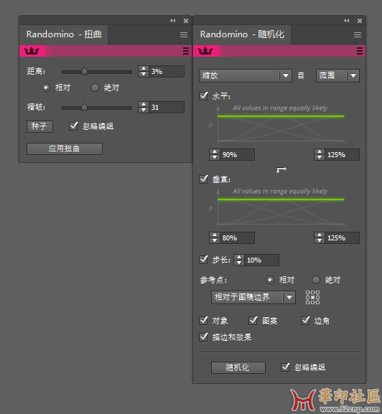Click swap horizontal/vertical values arrow icon
The width and height of the screenshot is (382, 414).
[x=281, y=169]
